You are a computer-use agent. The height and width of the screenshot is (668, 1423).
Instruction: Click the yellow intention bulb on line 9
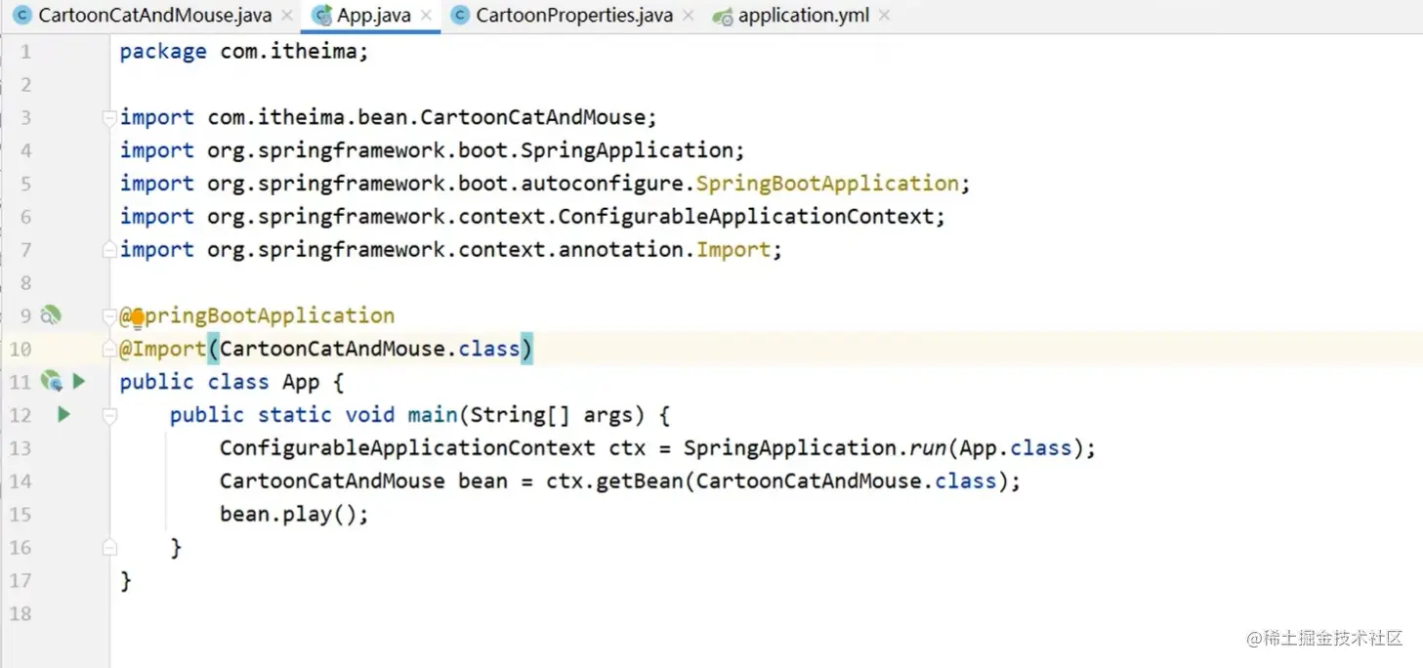(138, 318)
